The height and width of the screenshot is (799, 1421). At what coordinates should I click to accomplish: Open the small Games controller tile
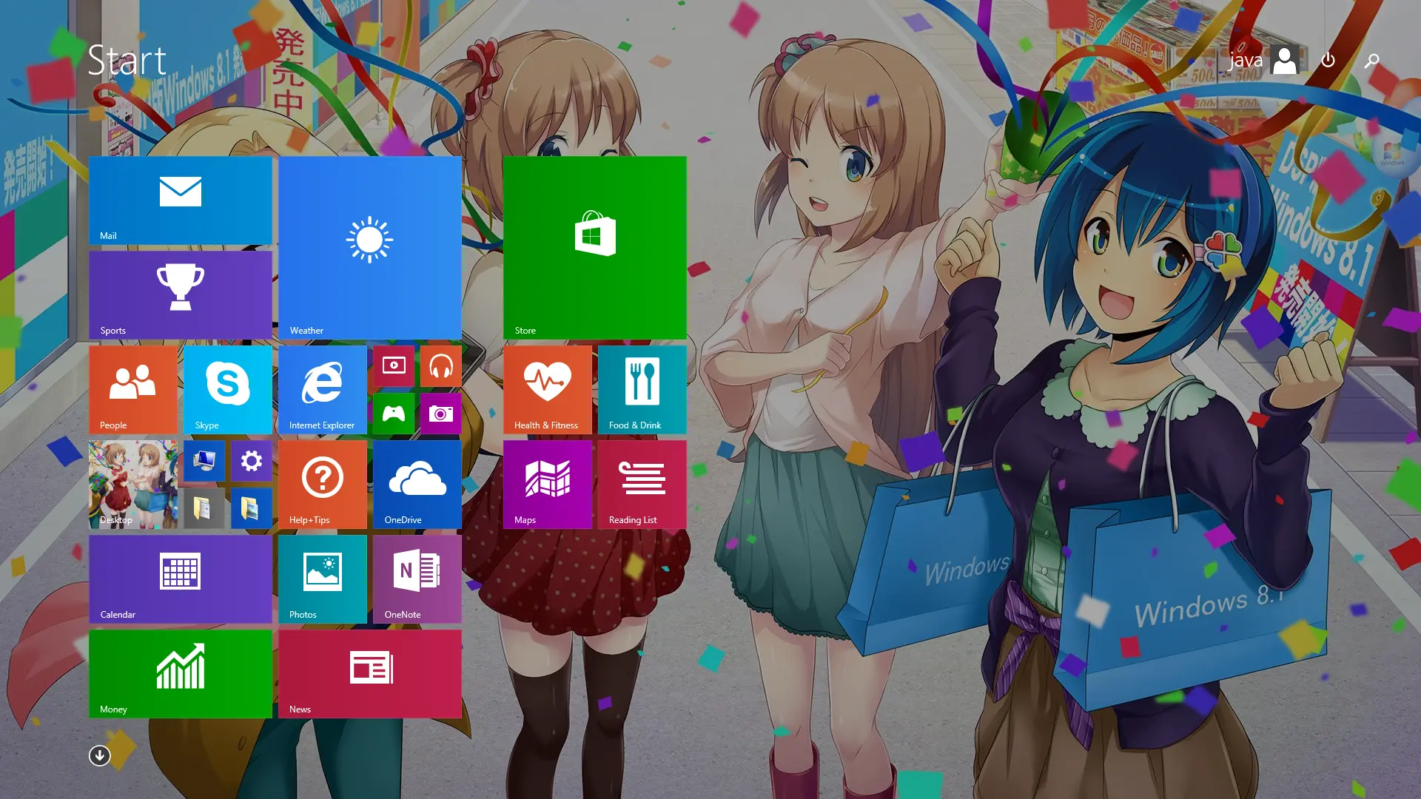(394, 413)
